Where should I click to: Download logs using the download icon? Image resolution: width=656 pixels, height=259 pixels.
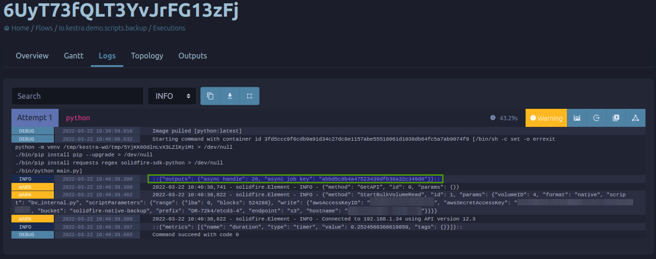click(229, 96)
